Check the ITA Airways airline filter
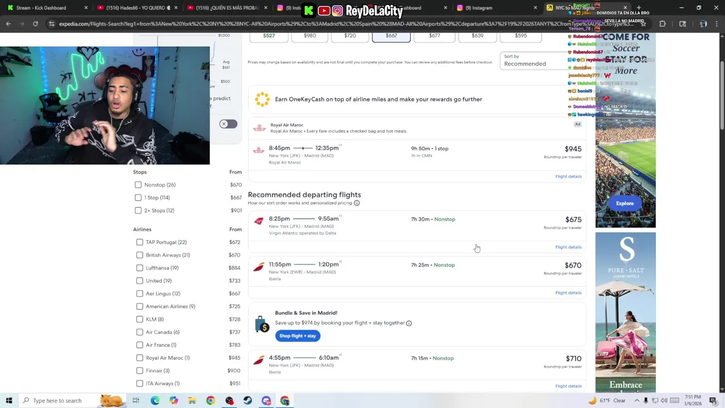This screenshot has width=725, height=408. coord(140,384)
